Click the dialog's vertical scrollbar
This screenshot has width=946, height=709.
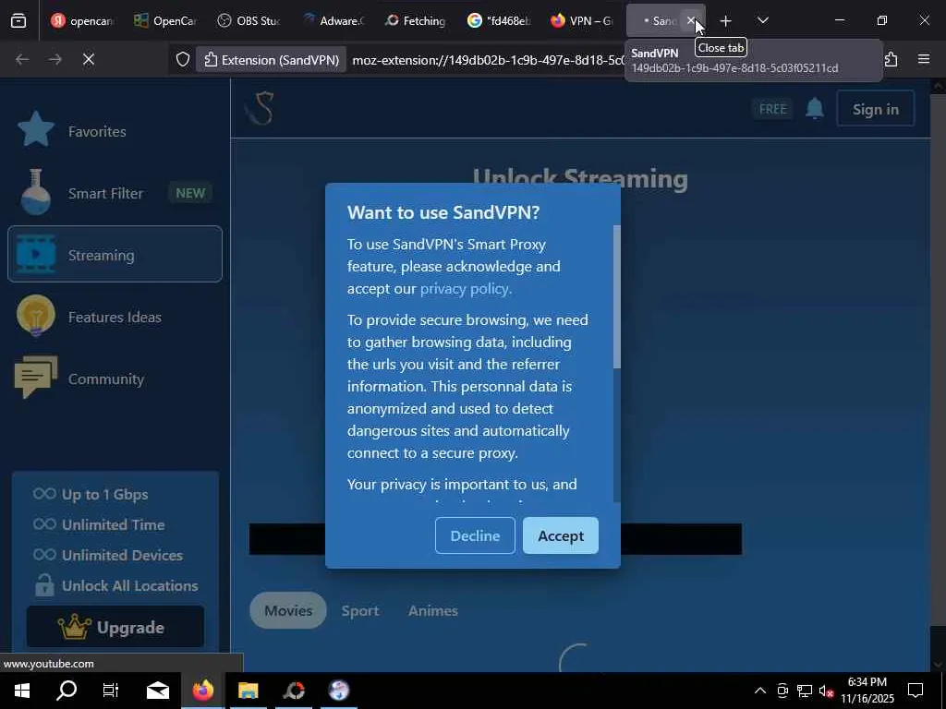tap(616, 296)
